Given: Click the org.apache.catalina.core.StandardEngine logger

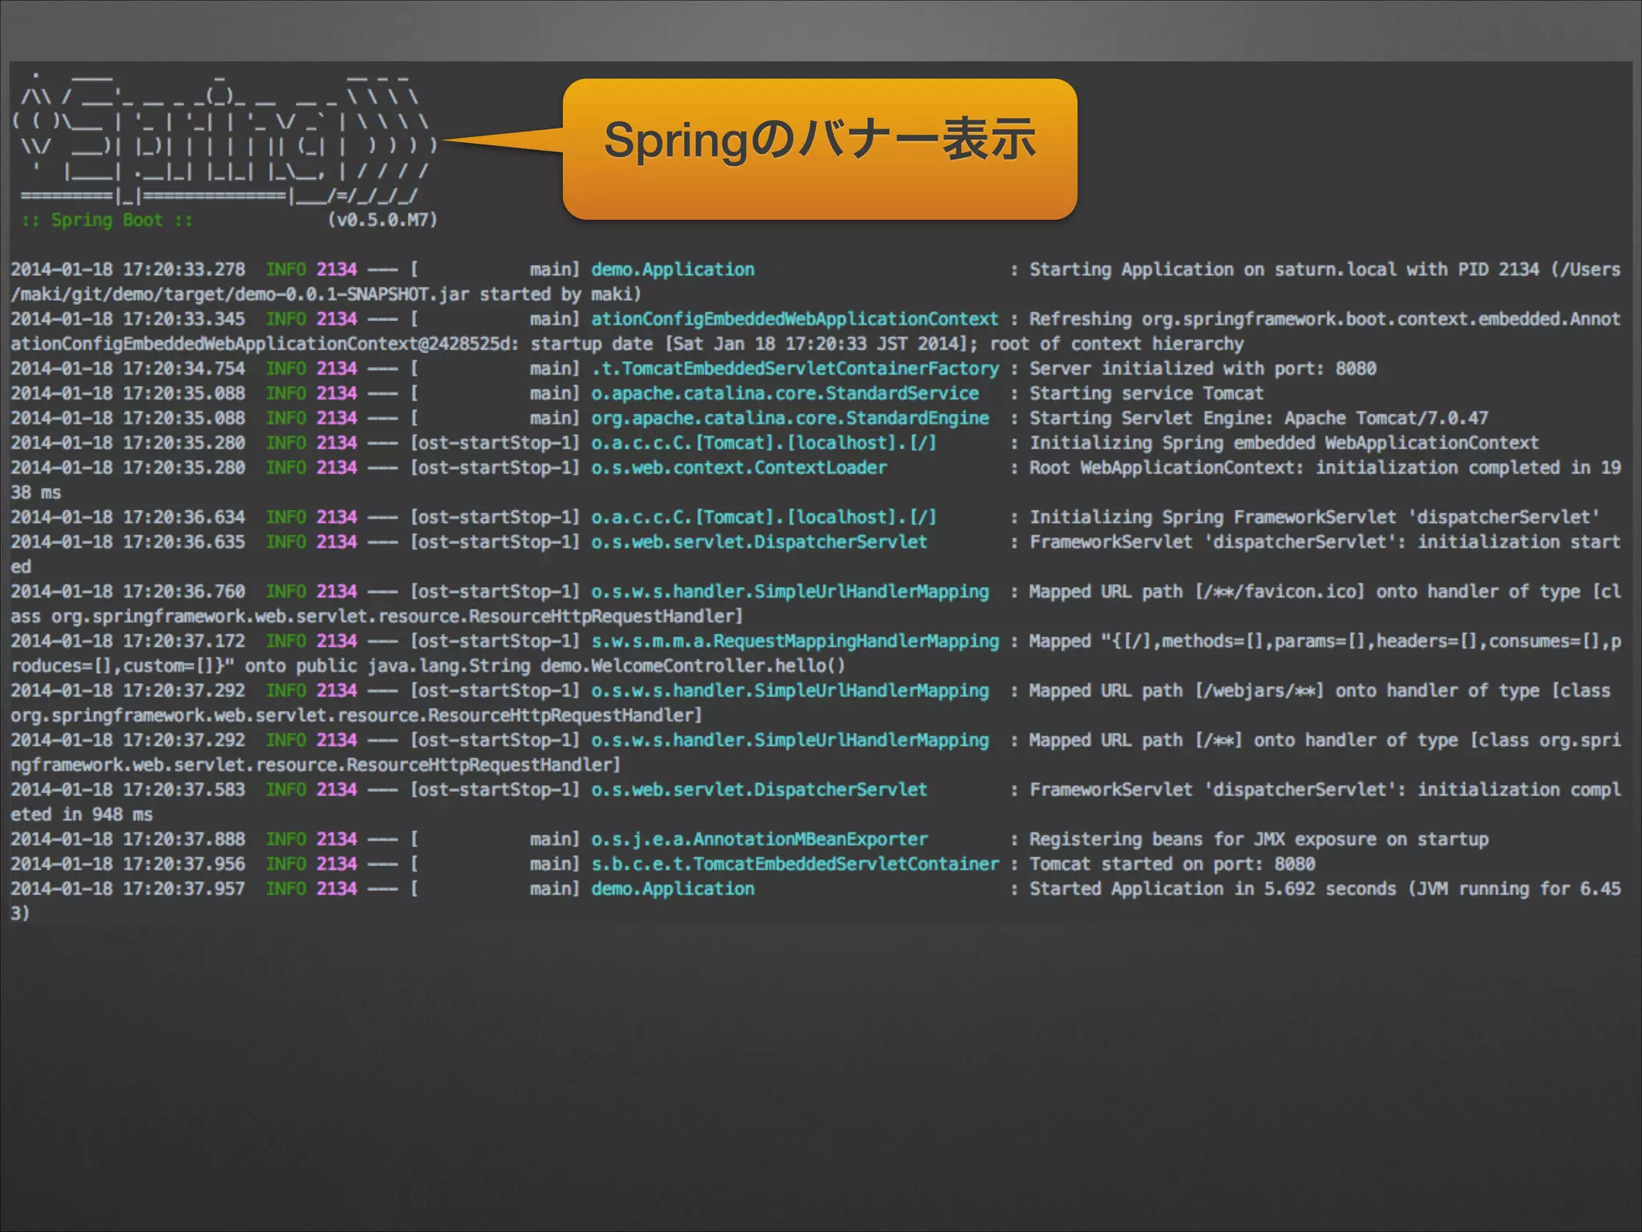Looking at the screenshot, I should (790, 419).
